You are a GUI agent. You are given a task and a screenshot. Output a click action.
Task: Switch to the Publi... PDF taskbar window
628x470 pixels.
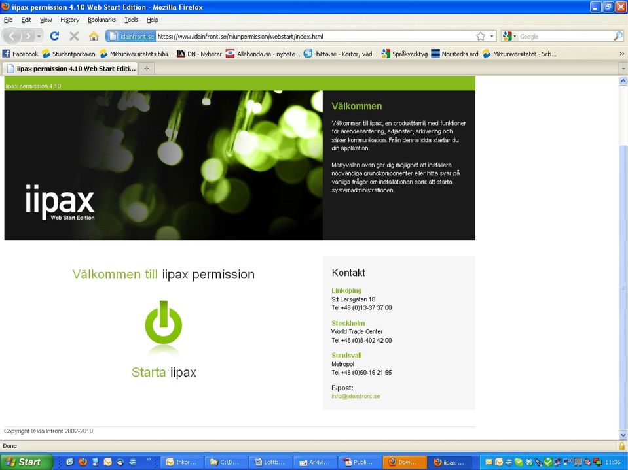(x=360, y=462)
